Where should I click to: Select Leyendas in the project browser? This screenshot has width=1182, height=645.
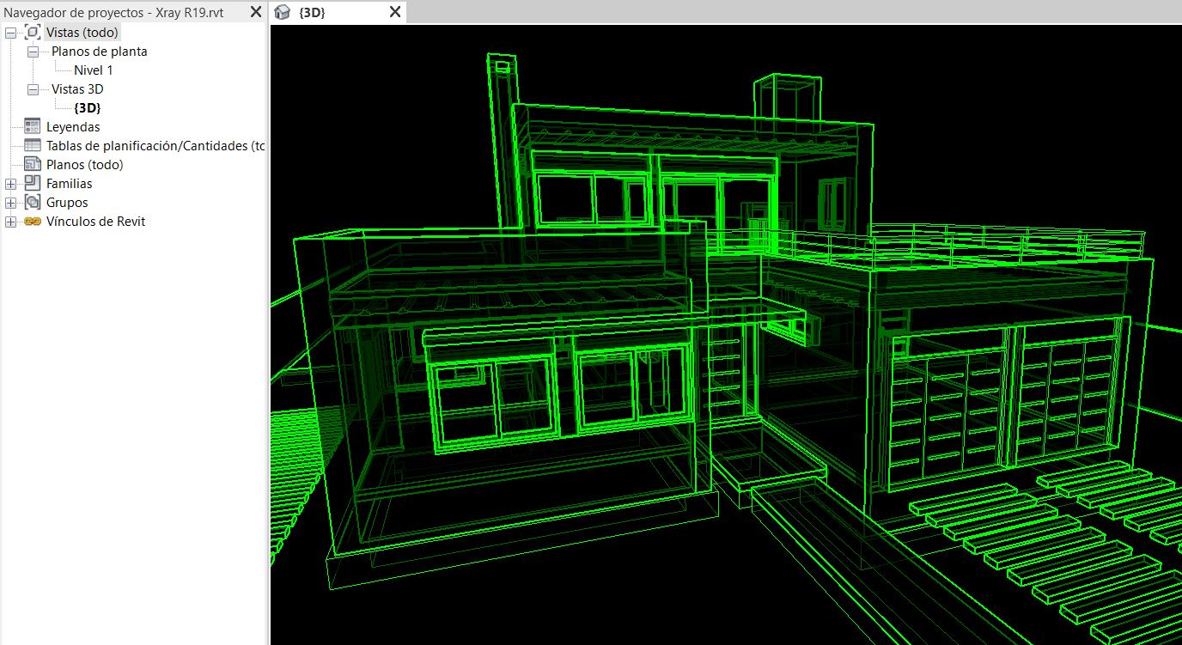[75, 126]
